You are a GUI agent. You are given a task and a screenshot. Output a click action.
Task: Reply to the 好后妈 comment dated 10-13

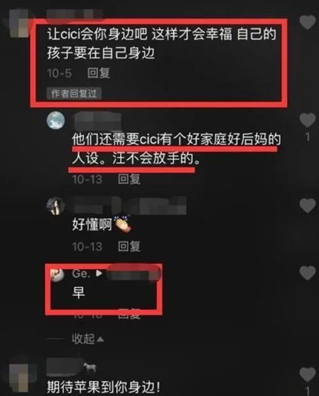pyautogui.click(x=129, y=179)
